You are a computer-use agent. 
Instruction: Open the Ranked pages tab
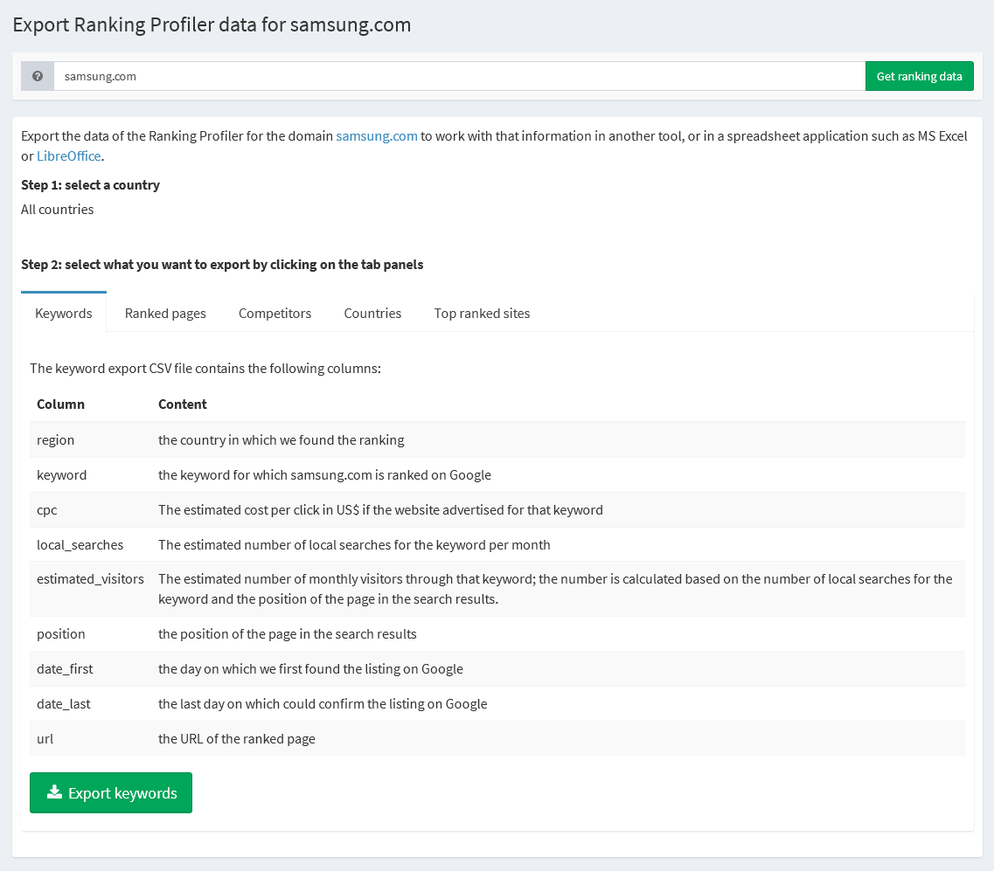pyautogui.click(x=165, y=313)
